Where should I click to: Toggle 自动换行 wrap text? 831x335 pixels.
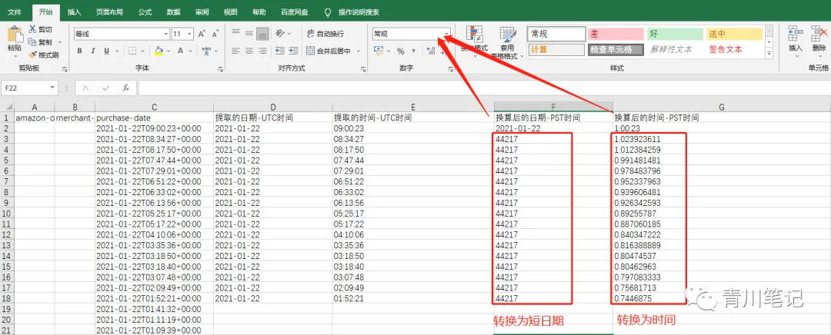pyautogui.click(x=325, y=34)
